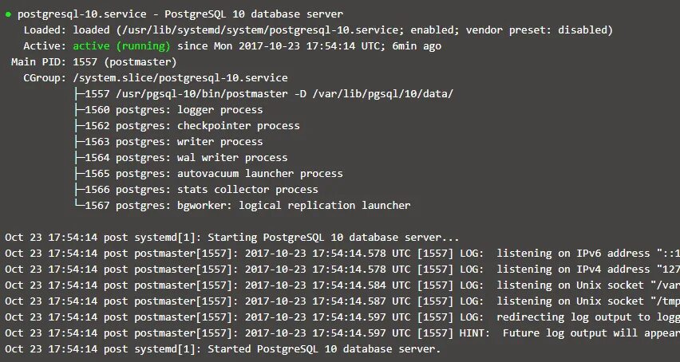Select the 1563 writer process entry

(x=174, y=142)
